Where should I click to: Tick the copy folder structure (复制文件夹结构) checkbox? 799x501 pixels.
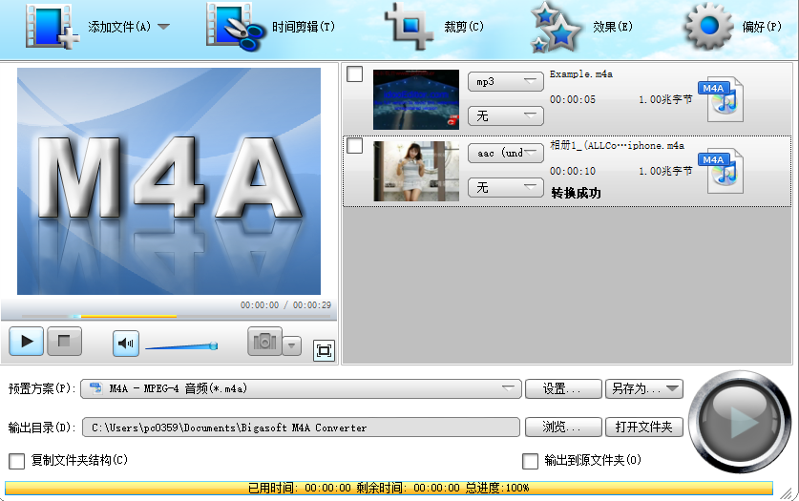(x=16, y=461)
